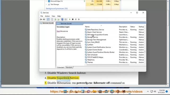Sort services by the Status column header

click(x=133, y=27)
